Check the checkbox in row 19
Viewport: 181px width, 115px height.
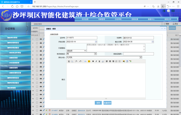(37, 110)
